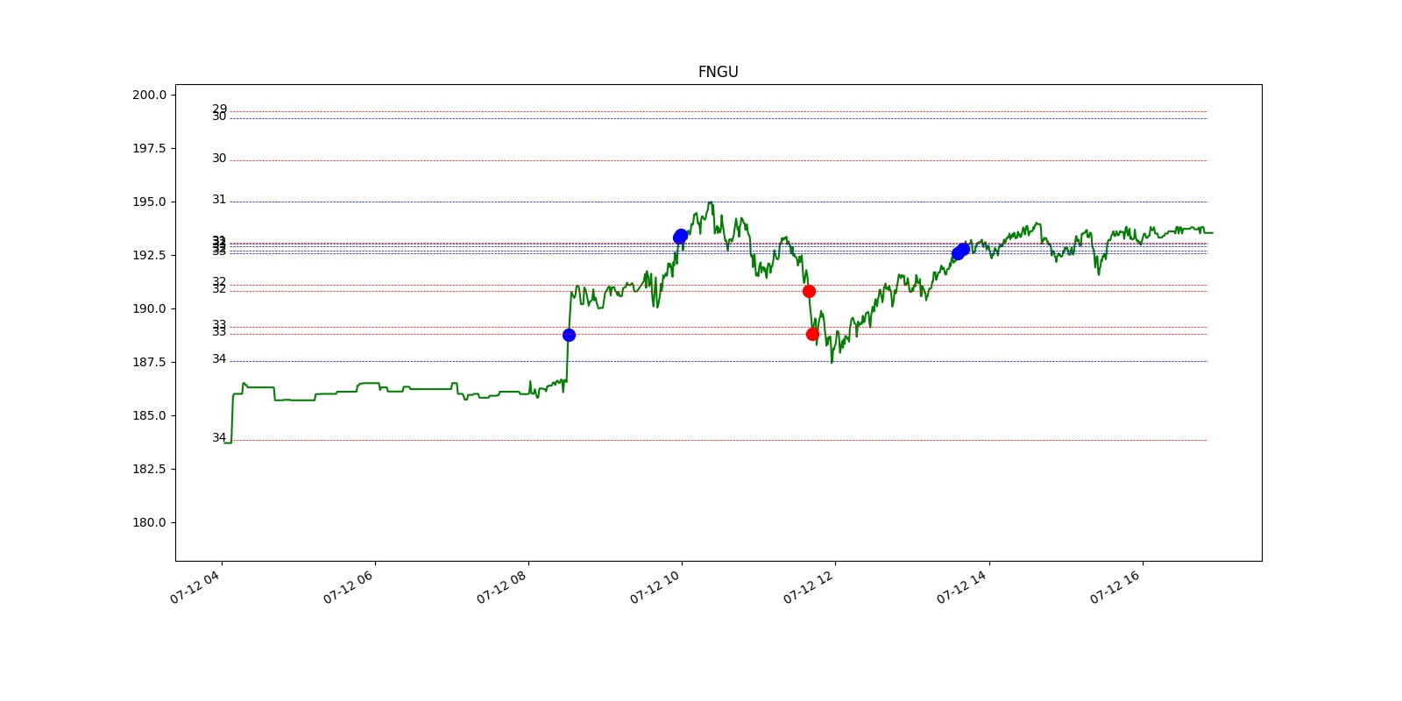Click the red marker on the 32 level line

[809, 291]
